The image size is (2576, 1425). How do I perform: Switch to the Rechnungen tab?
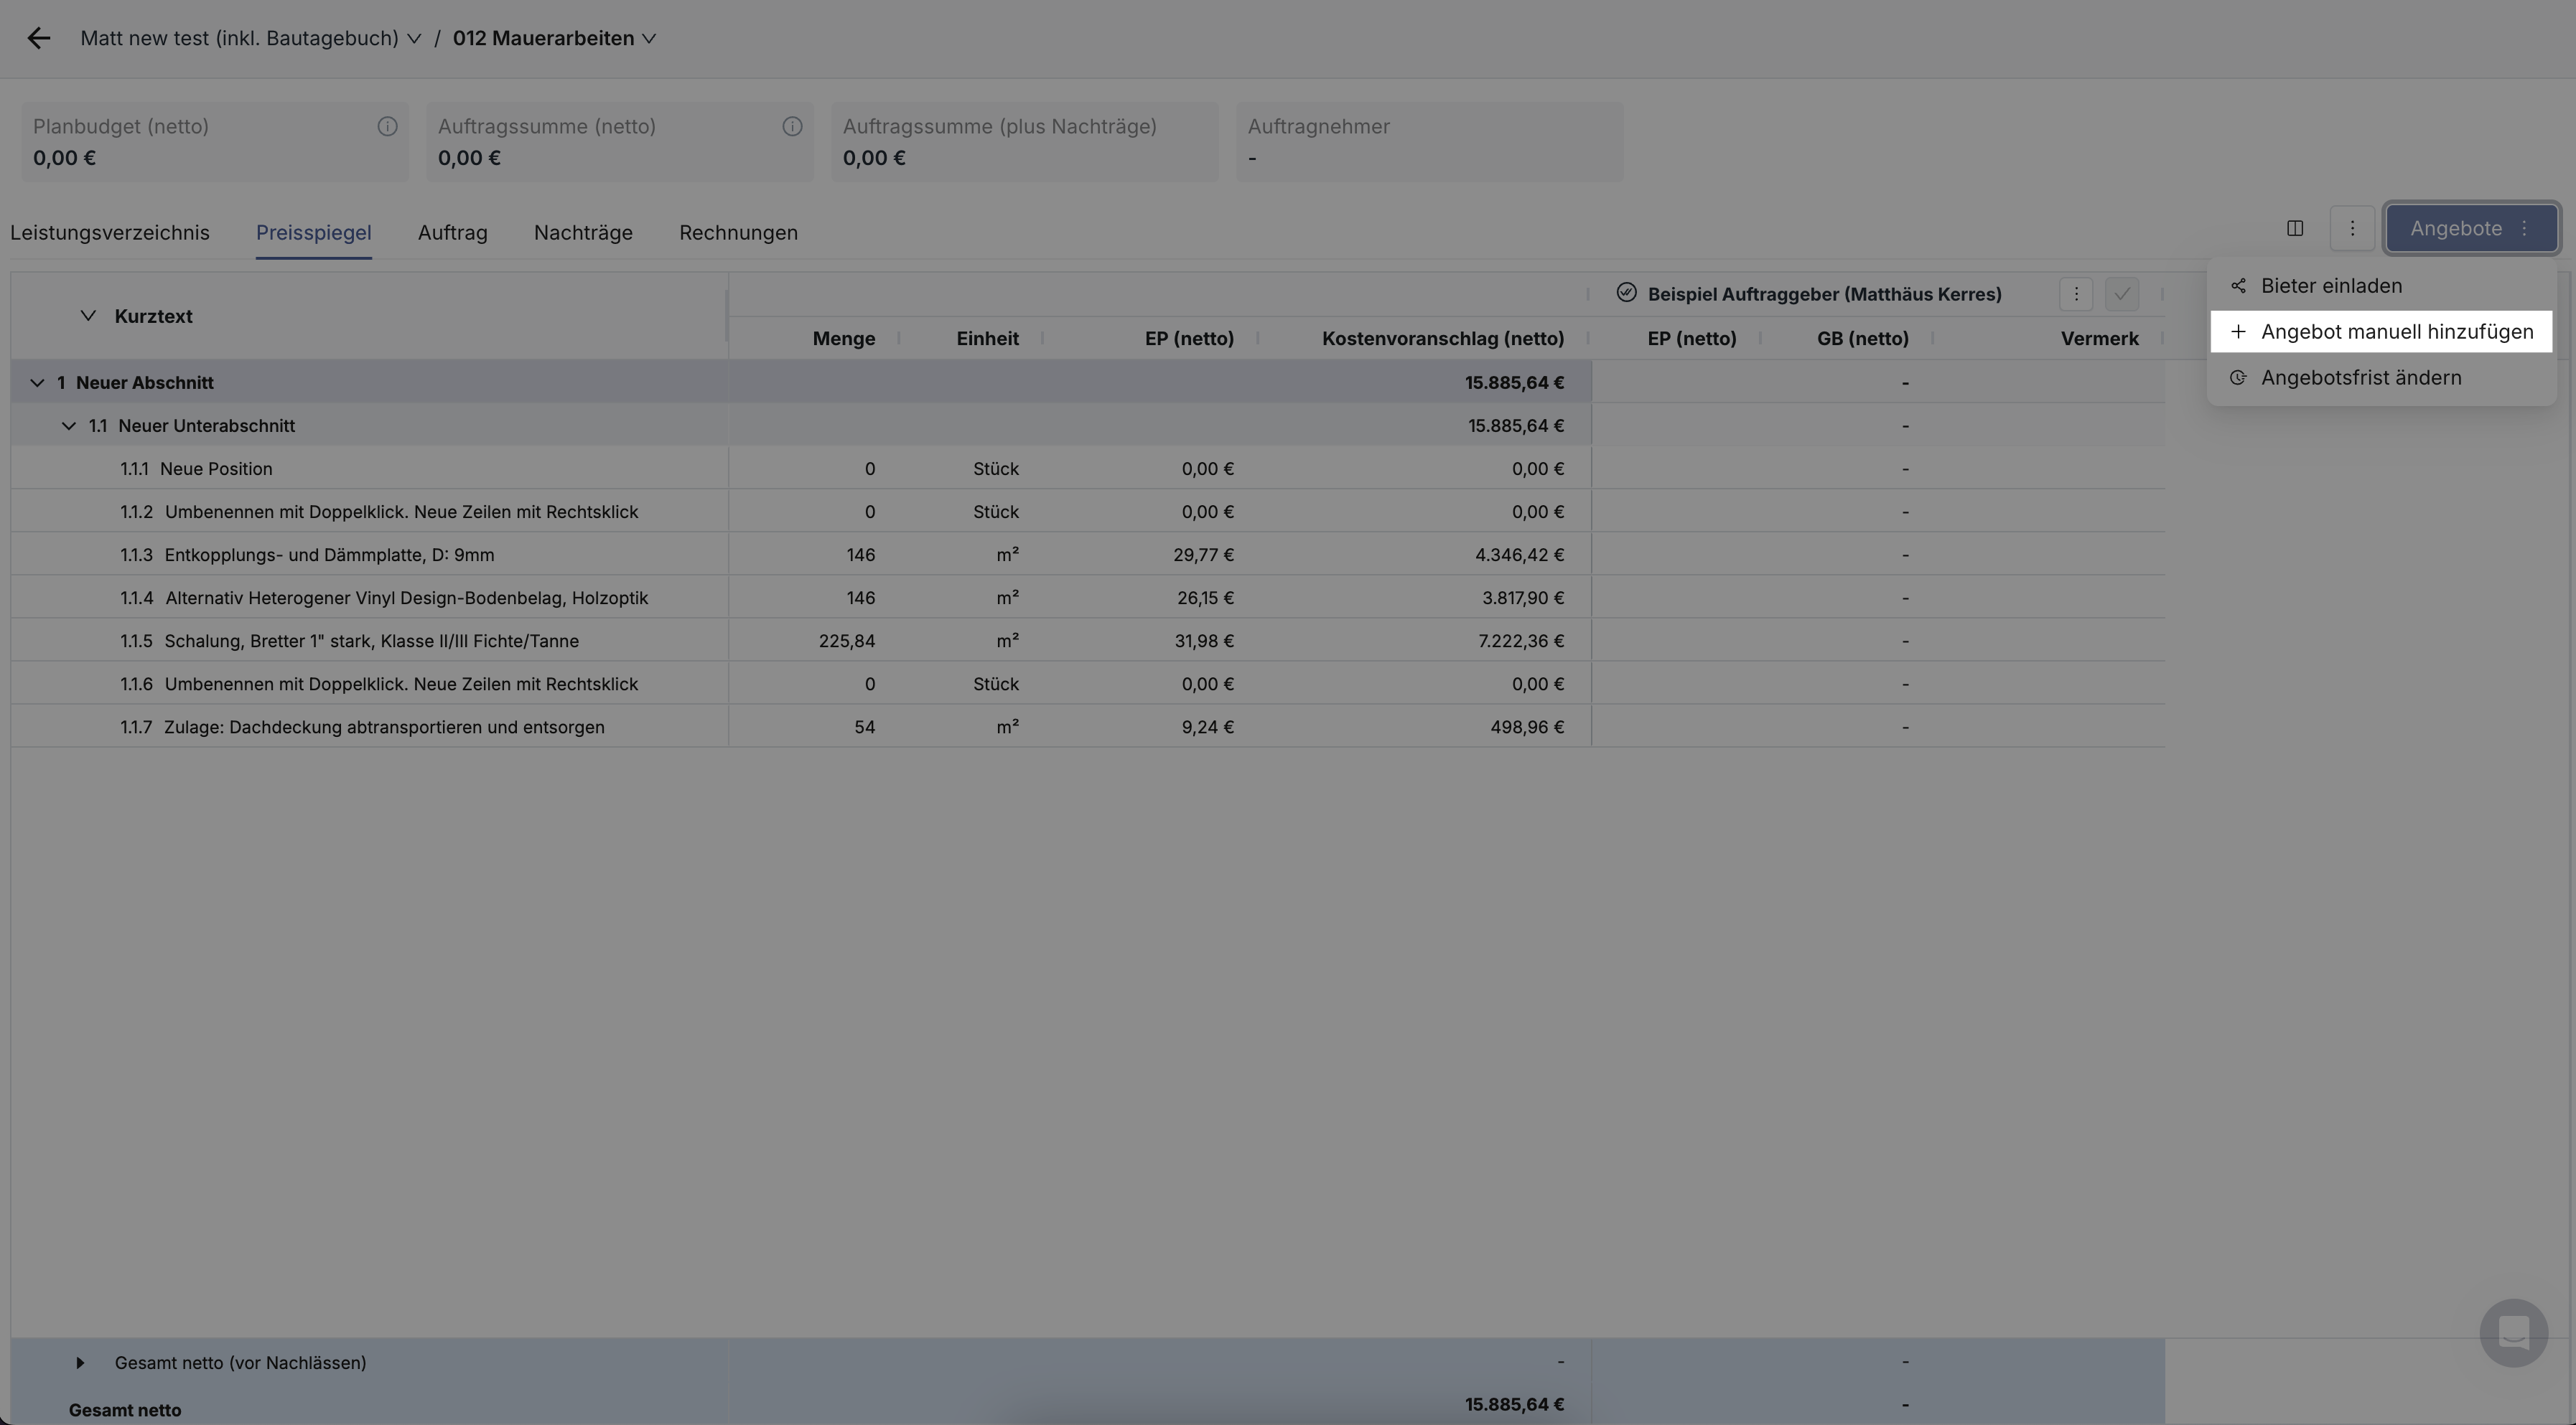[737, 232]
